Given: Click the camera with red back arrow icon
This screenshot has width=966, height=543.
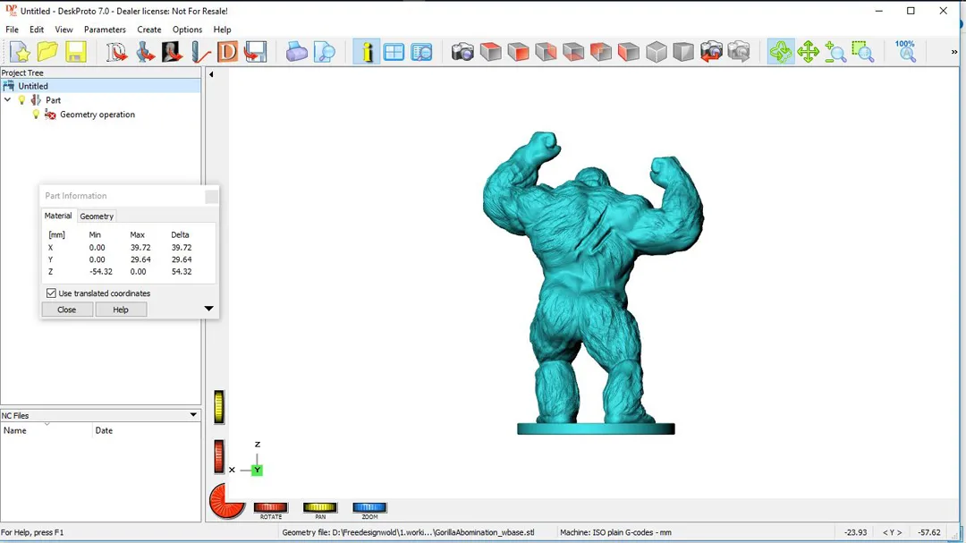Looking at the screenshot, I should click(x=711, y=53).
